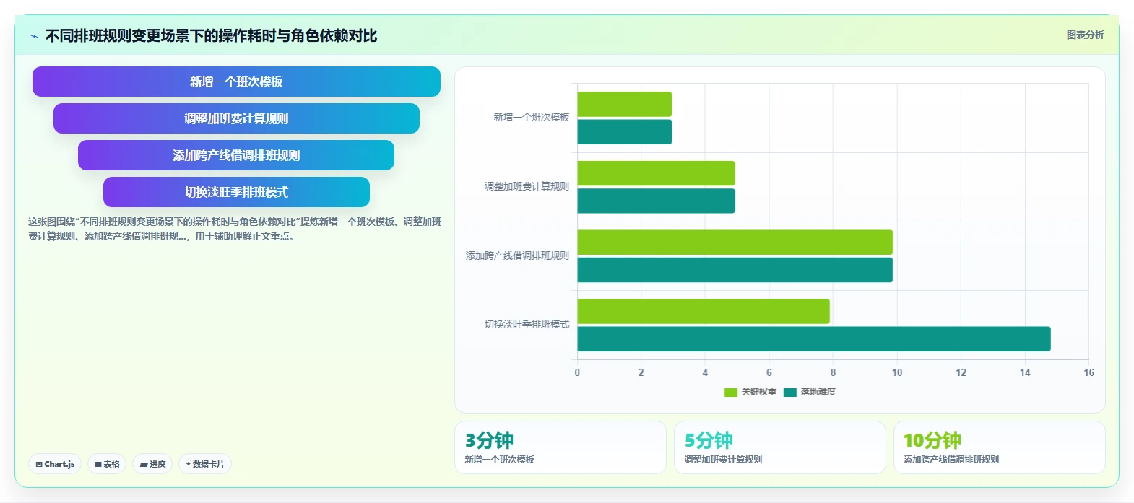
Task: Click the 表格 tag
Action: [107, 464]
